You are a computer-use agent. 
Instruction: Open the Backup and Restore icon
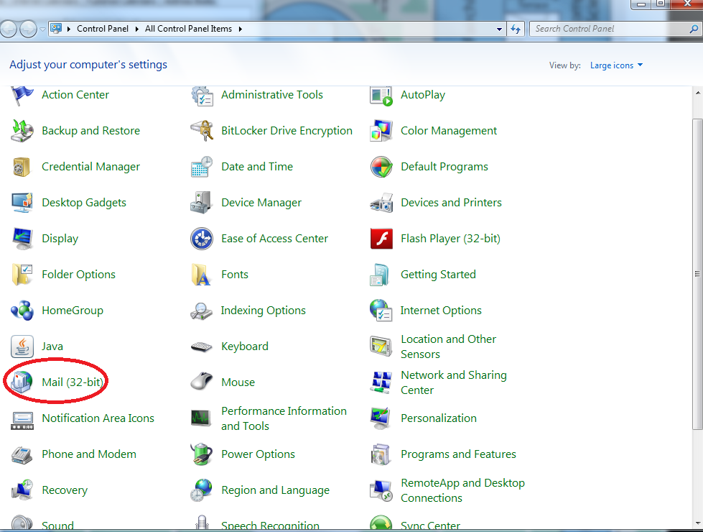22,131
